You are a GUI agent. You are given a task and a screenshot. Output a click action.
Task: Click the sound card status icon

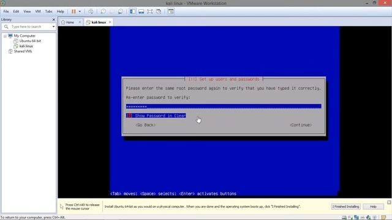point(369,218)
